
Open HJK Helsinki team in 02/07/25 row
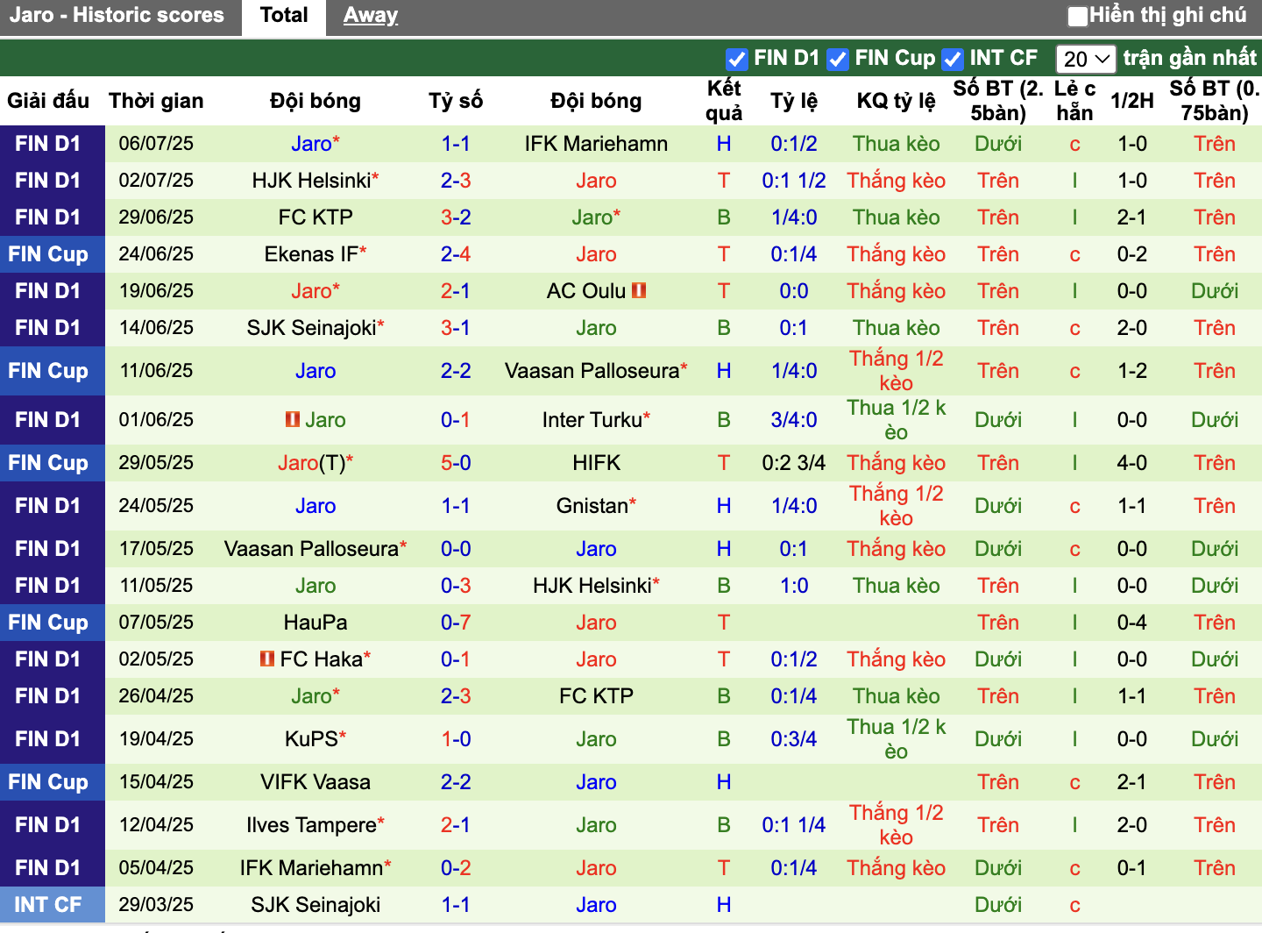point(311,181)
